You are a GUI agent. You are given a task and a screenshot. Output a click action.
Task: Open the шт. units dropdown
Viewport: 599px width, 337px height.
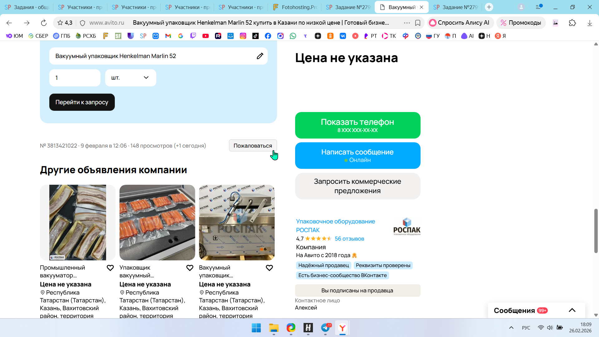tap(130, 78)
